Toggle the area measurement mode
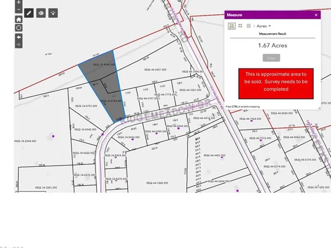Viewport: 331px width, 248px height. click(232, 26)
